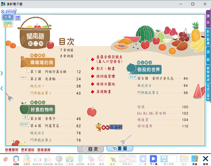Screen dimensions: 211x166
Task: Expand side panel with right chevron
Action: click(2, 73)
